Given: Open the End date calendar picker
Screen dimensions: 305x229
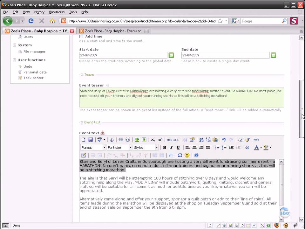Looking at the screenshot, I should [x=273, y=55].
